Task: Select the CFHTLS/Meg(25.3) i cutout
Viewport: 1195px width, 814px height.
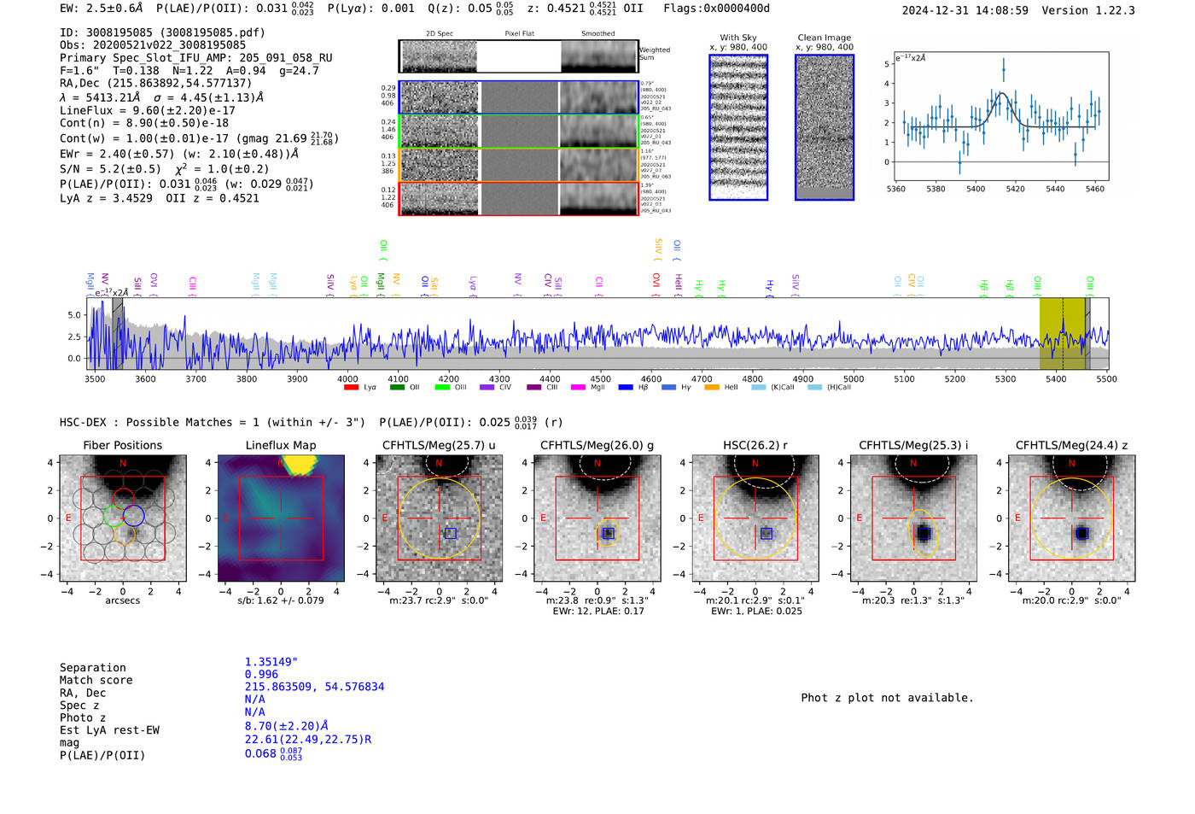Action: [x=913, y=518]
